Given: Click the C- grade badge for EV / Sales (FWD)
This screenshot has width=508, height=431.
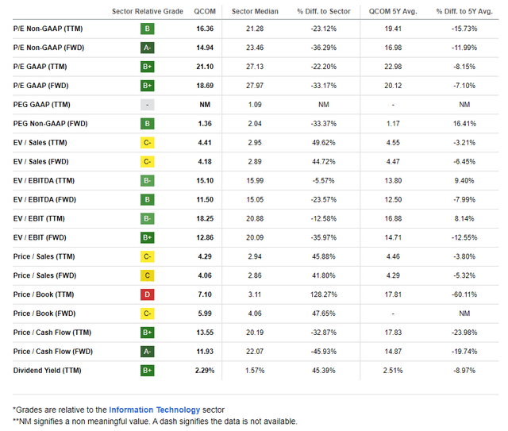Looking at the screenshot, I should [148, 161].
